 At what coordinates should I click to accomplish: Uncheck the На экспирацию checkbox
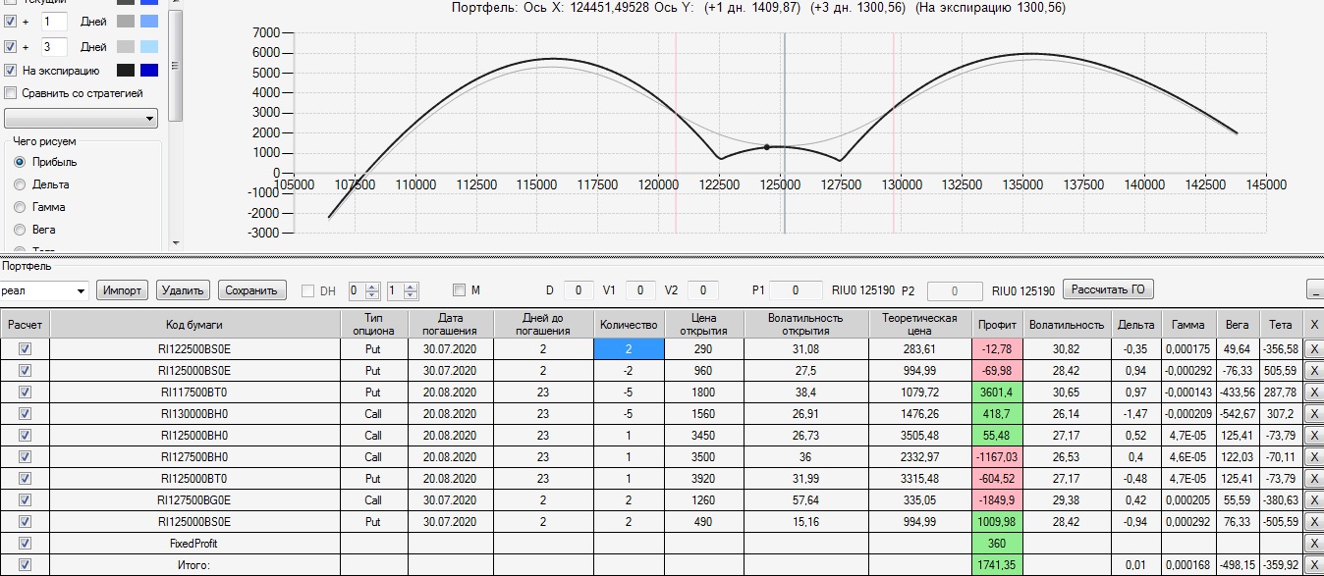pyautogui.click(x=11, y=71)
